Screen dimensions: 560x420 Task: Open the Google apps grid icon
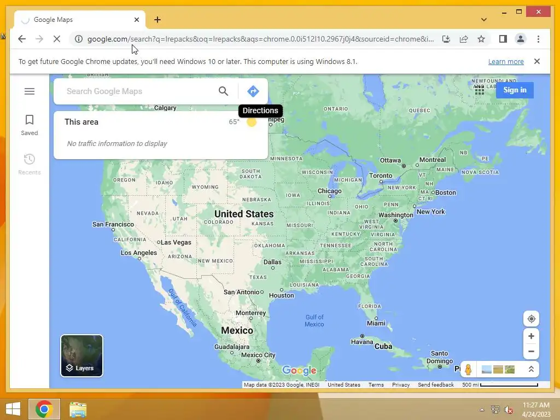tap(479, 90)
